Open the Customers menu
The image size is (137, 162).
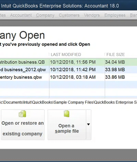pyautogui.click(x=69, y=15)
